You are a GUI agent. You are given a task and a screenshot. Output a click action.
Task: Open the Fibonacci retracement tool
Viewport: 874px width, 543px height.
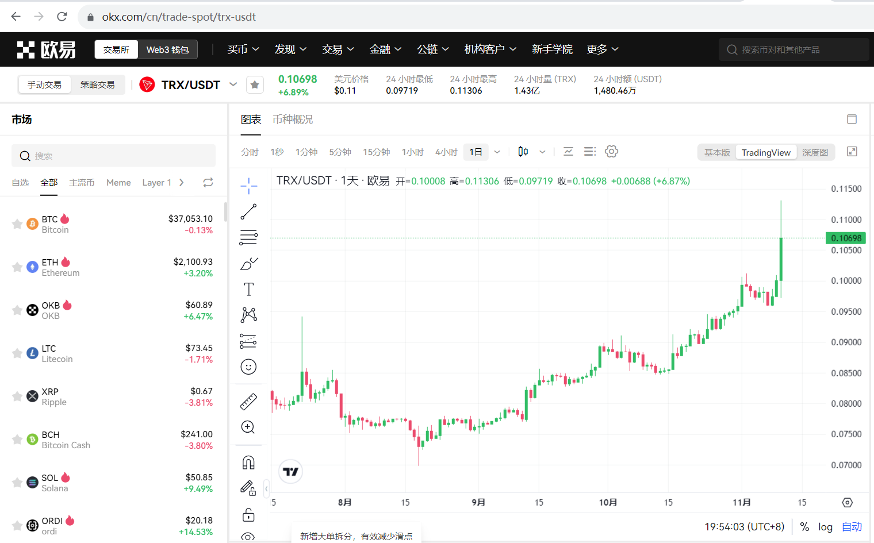tap(248, 237)
